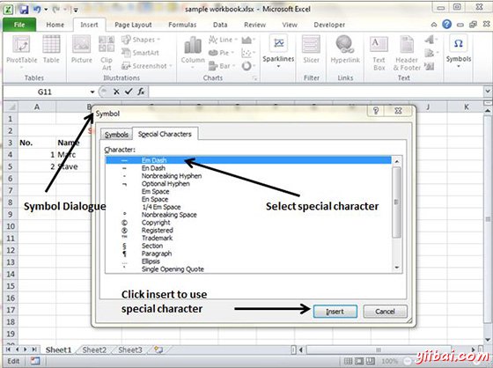
Task: Switch to the Page Layout tab
Action: 133,25
